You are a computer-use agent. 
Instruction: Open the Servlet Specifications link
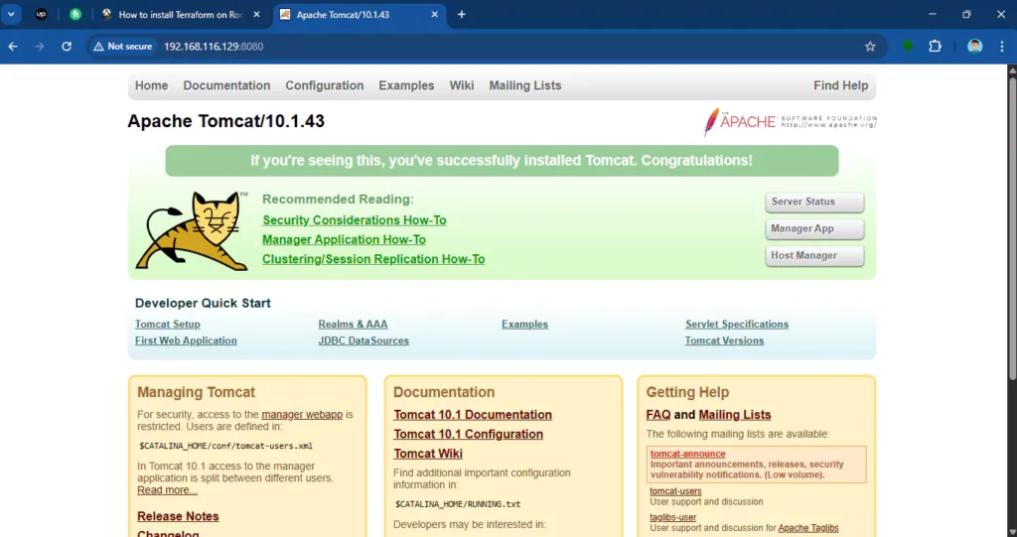[x=737, y=325]
